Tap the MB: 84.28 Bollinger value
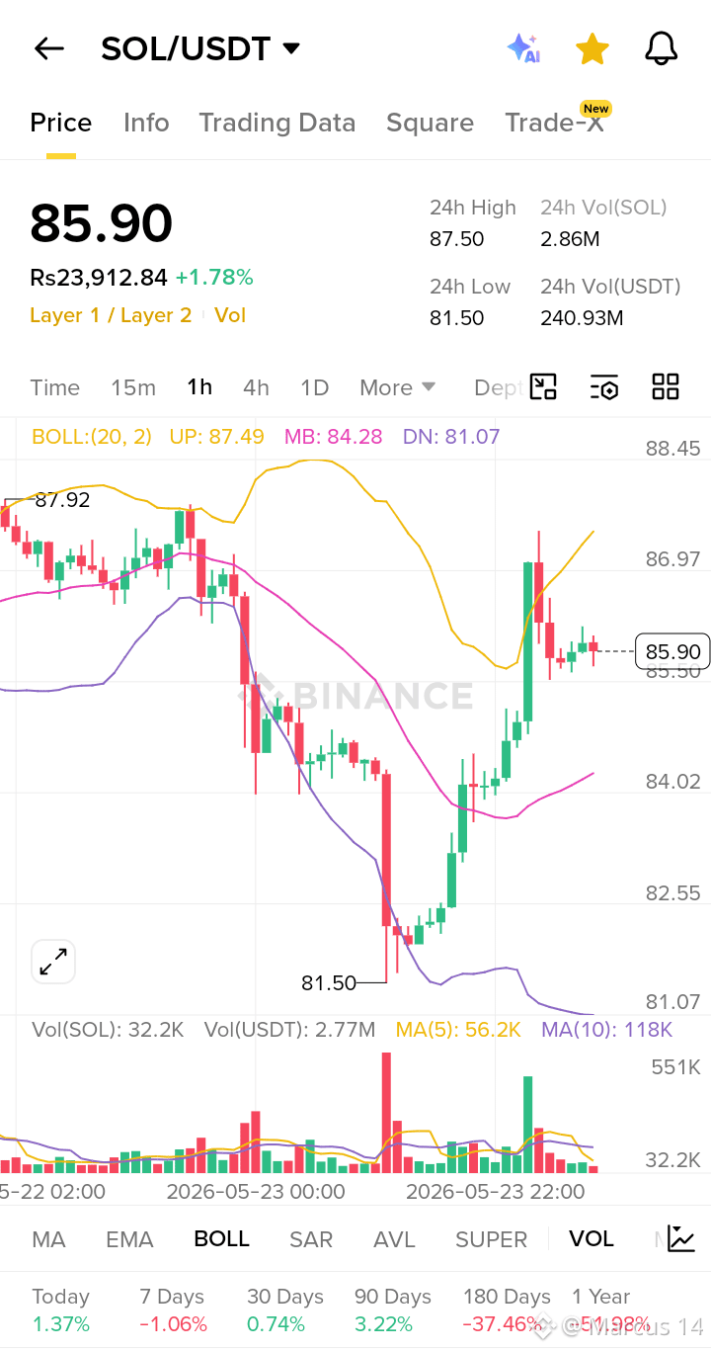Image resolution: width=711 pixels, height=1351 pixels. pyautogui.click(x=333, y=436)
